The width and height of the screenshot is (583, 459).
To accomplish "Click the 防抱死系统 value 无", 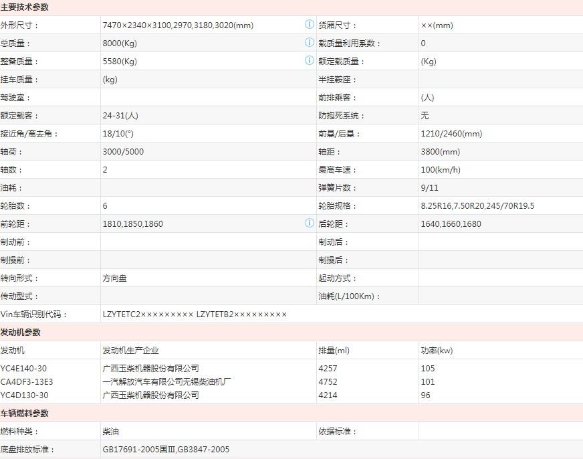I will 425,116.
